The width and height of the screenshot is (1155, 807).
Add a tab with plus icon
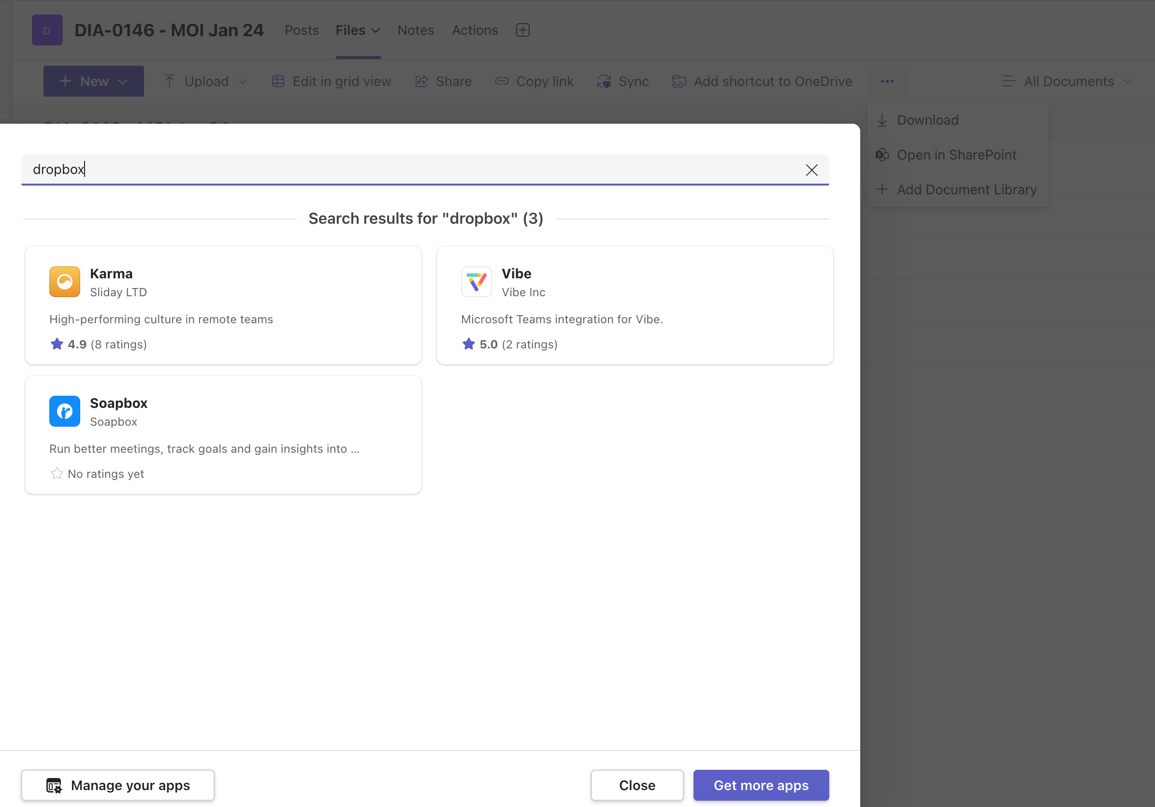pos(523,30)
